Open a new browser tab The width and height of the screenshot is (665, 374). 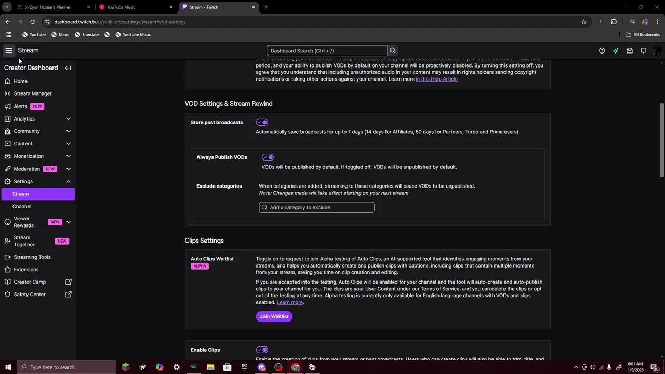(x=266, y=7)
